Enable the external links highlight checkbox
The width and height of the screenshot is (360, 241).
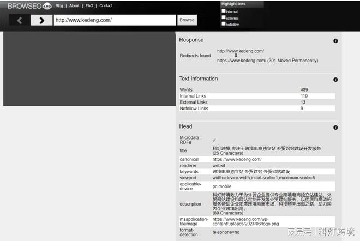click(x=224, y=17)
